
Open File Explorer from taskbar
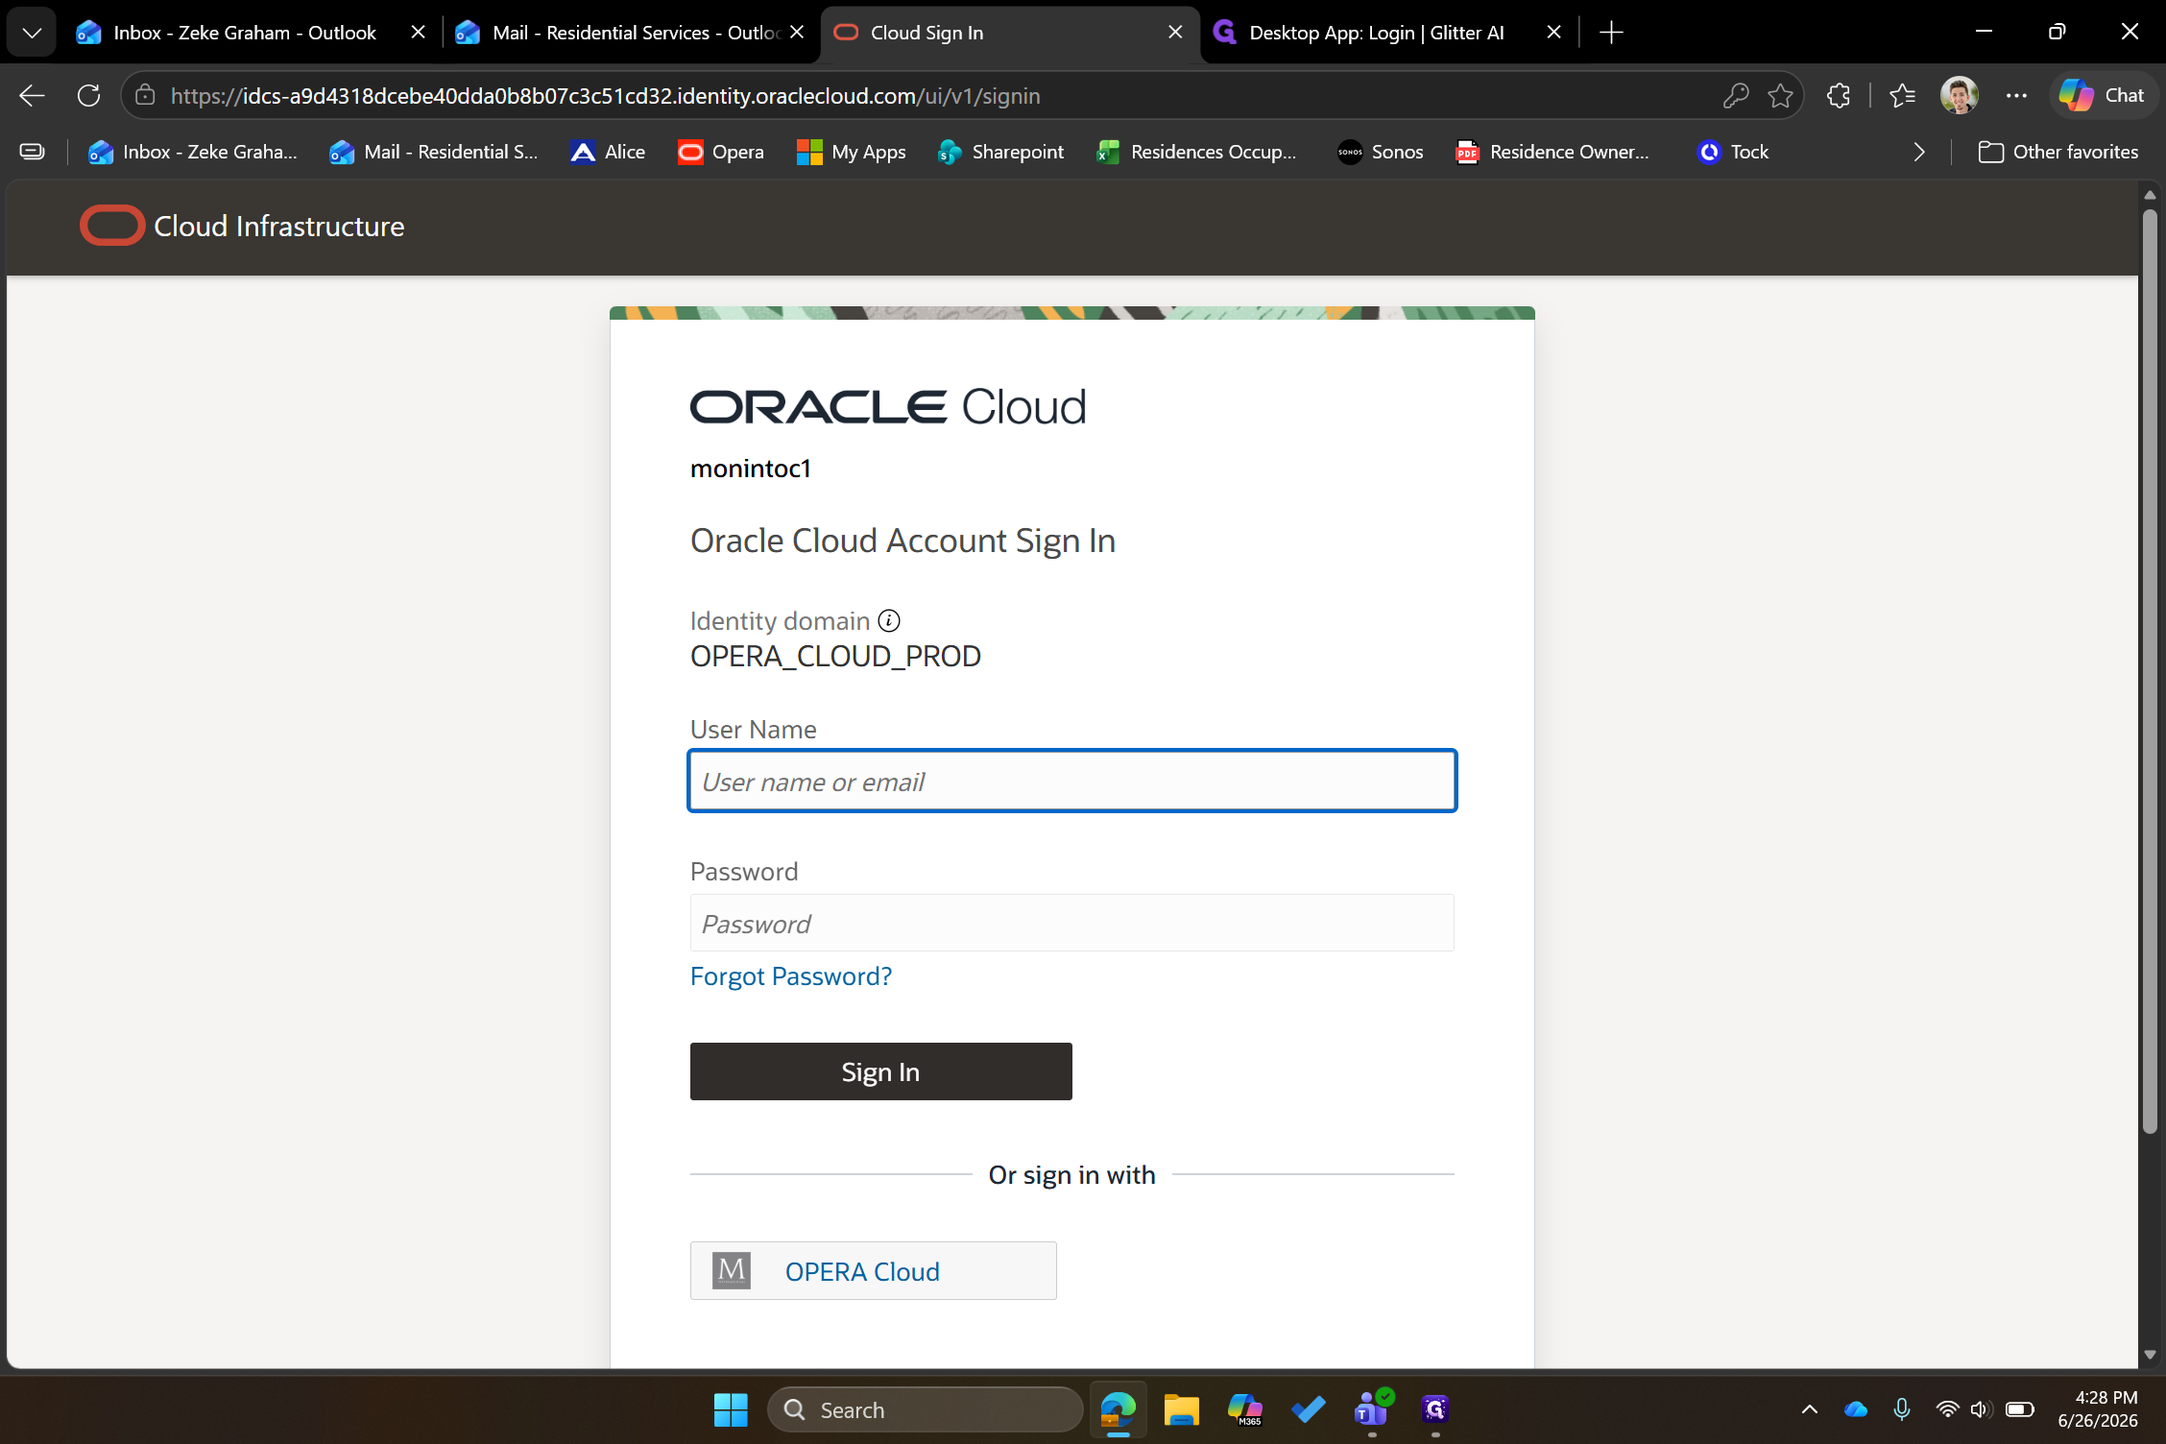1181,1409
